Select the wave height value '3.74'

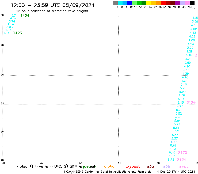(12, 21)
